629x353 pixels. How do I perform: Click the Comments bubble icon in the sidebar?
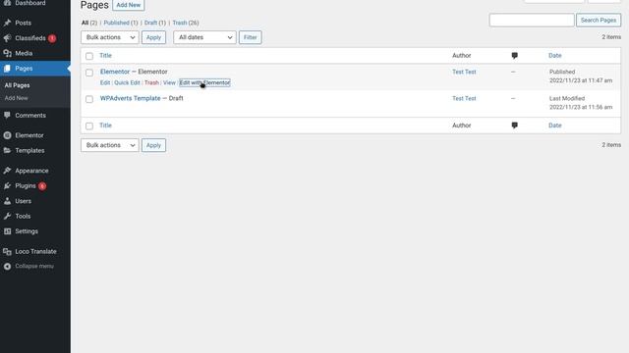click(x=7, y=116)
